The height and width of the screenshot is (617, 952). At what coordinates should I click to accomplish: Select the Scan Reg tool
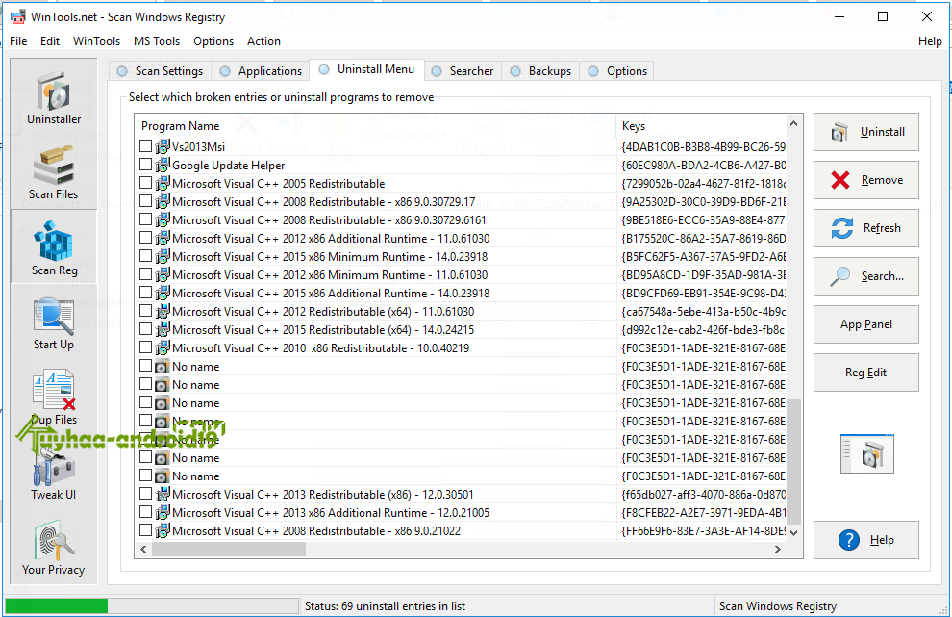54,247
